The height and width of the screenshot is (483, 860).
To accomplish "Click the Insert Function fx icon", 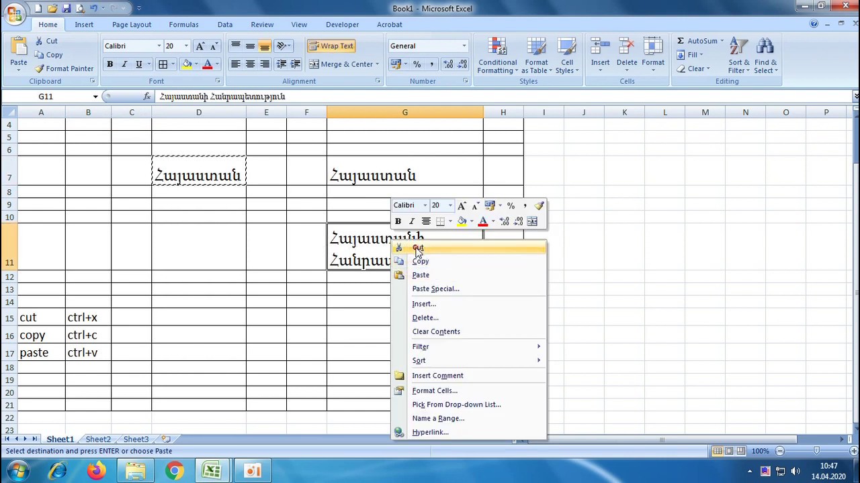I will [x=147, y=97].
